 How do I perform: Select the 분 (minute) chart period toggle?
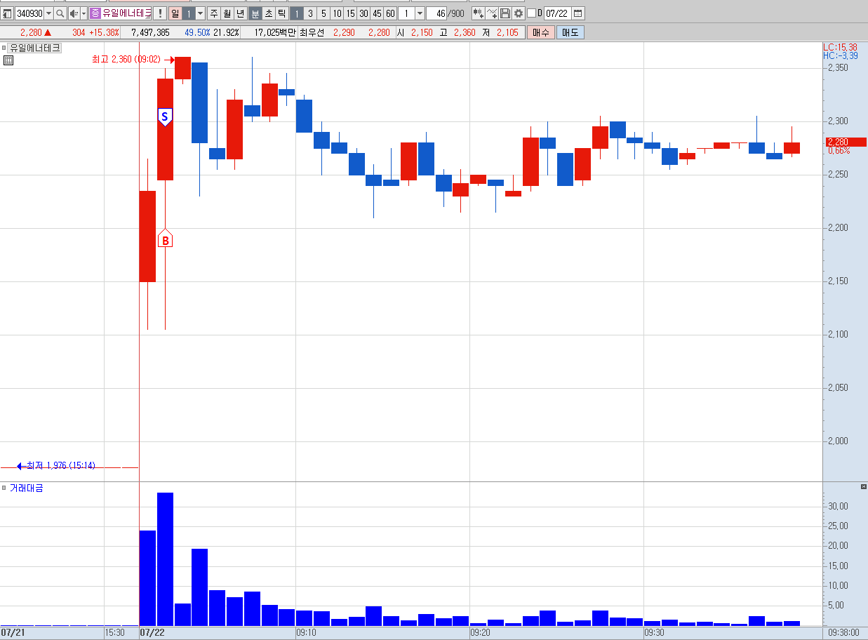[x=255, y=13]
